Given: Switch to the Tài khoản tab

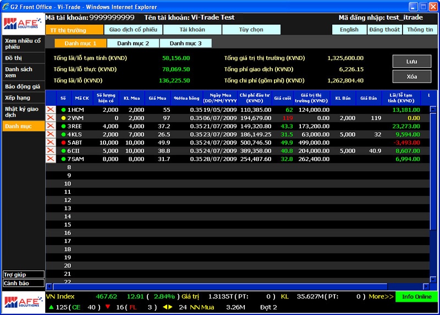Looking at the screenshot, I should pos(192,30).
